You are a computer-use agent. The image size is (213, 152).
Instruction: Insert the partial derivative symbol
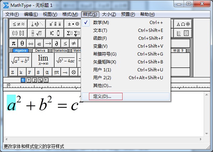tap(57, 43)
